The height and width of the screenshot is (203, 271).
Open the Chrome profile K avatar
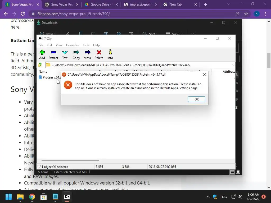pyautogui.click(x=256, y=14)
